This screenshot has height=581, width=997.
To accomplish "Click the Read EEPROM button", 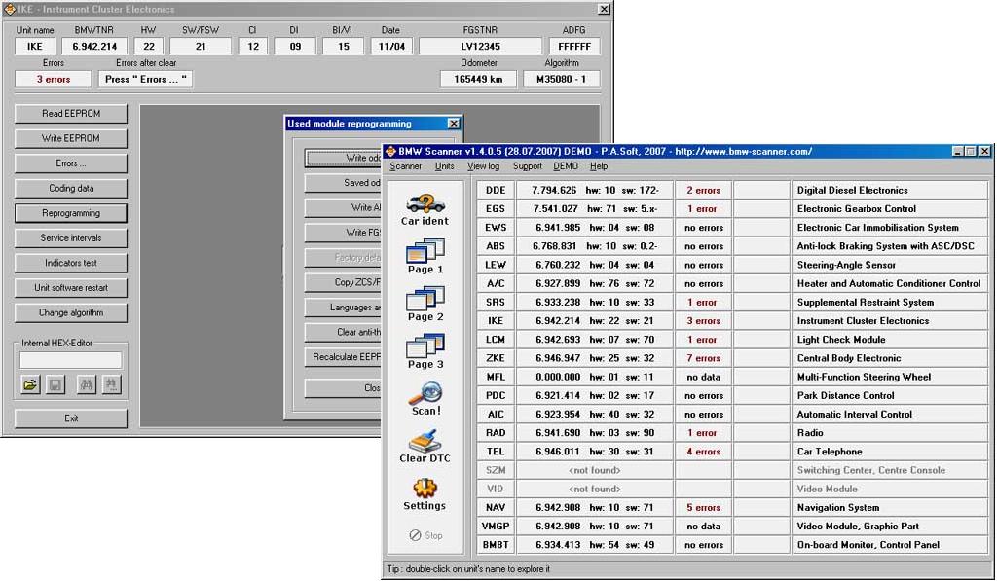I will (71, 113).
